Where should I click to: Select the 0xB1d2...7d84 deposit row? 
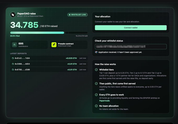coord(49,58)
